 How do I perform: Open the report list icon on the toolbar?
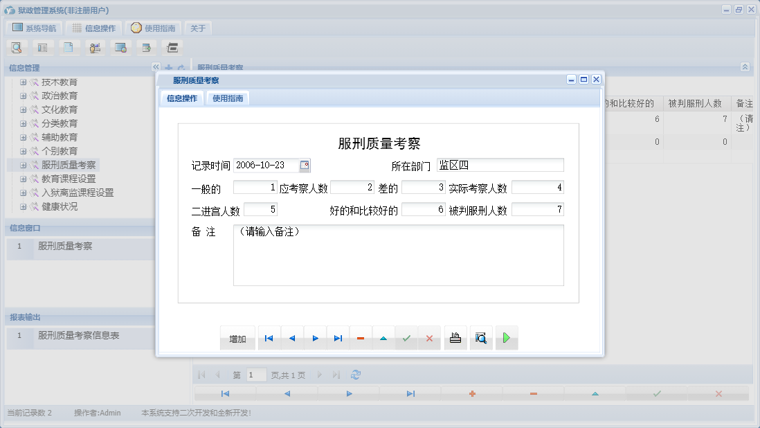(43, 47)
